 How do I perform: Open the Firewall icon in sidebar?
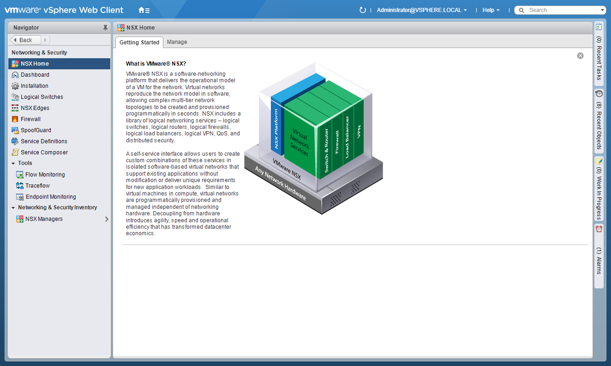click(x=15, y=119)
